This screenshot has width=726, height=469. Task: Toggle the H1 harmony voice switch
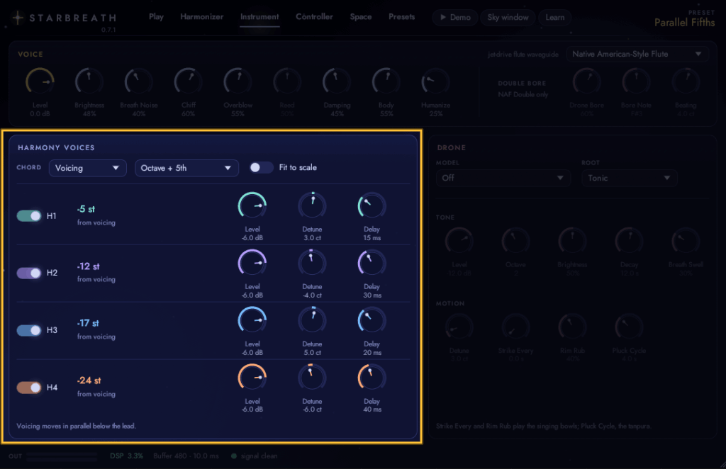[x=29, y=215]
